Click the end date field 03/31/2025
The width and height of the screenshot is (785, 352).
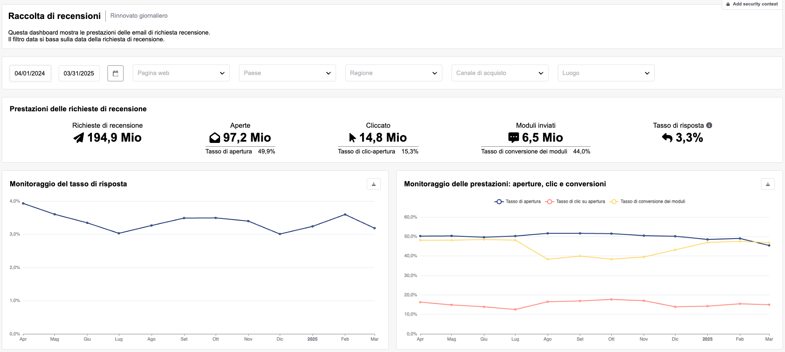[79, 73]
